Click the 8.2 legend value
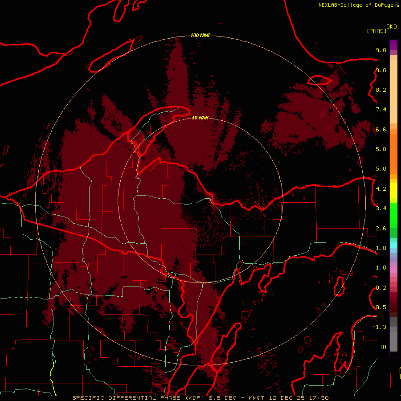 381,90
